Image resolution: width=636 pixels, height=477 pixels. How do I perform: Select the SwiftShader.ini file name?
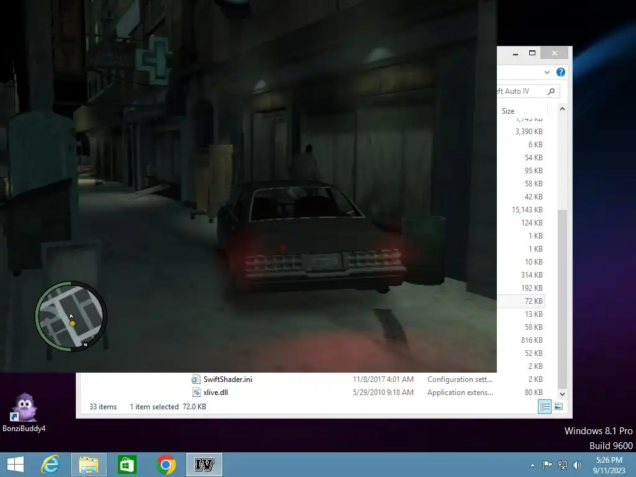coord(227,379)
